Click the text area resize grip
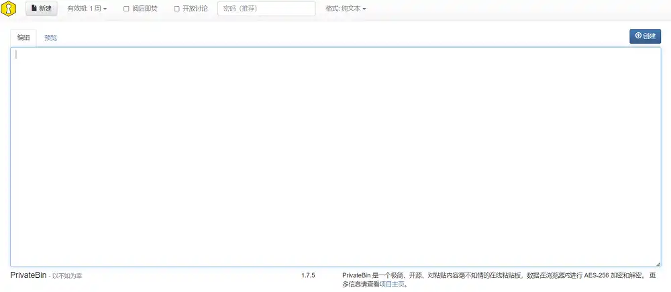 click(x=658, y=264)
